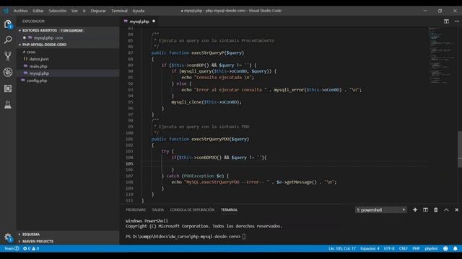
Task: Select the mysql.php editor tab
Action: (x=139, y=21)
